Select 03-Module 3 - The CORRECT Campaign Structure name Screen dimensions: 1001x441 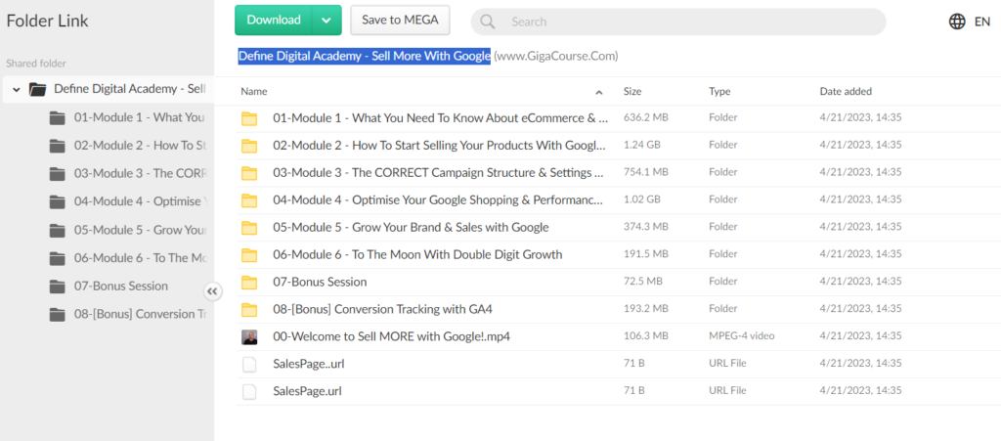(439, 173)
